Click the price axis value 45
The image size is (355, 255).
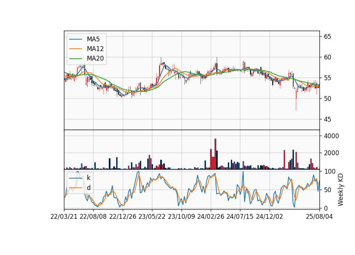click(327, 119)
